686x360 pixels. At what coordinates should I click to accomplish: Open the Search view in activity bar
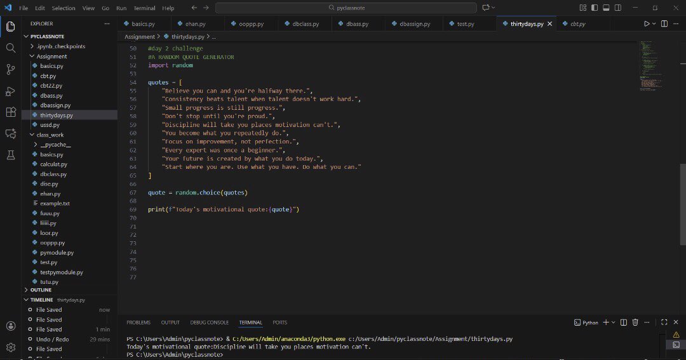point(11,48)
